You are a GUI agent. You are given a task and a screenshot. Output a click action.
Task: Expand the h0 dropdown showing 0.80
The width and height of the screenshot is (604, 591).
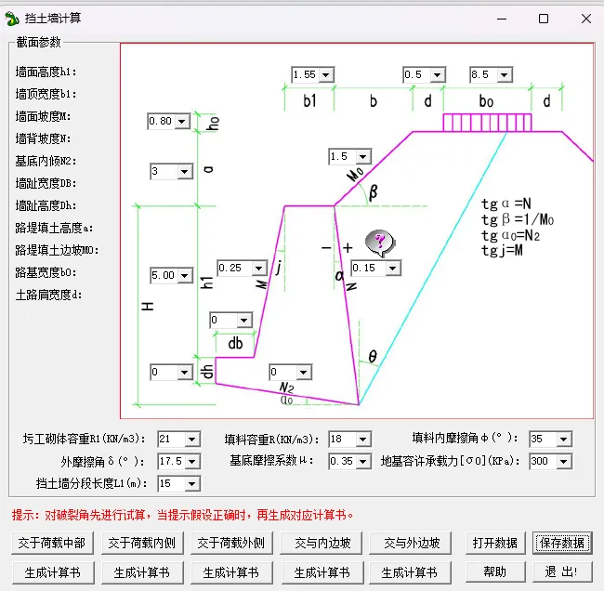182,122
